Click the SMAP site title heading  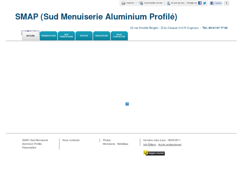tap(96, 17)
